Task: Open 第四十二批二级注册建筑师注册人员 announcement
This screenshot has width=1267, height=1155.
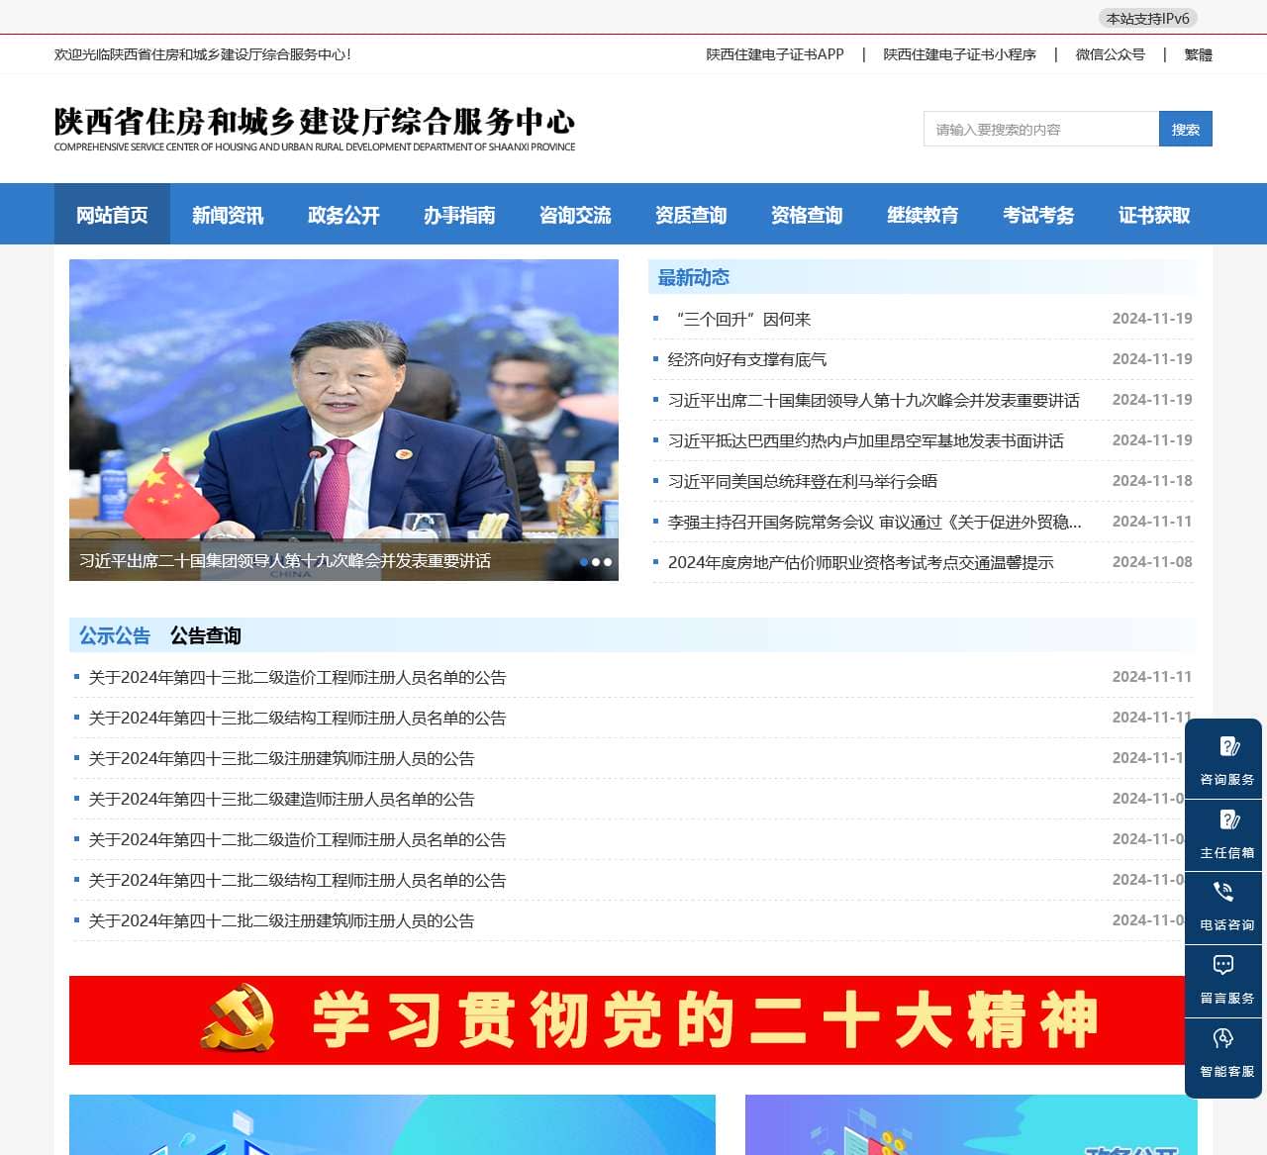Action: 281,920
